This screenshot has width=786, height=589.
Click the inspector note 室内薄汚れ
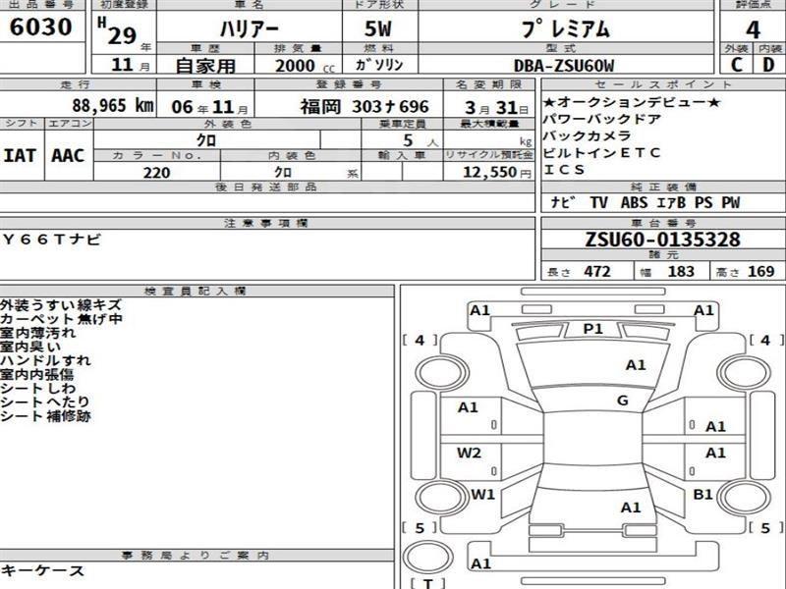(38, 333)
